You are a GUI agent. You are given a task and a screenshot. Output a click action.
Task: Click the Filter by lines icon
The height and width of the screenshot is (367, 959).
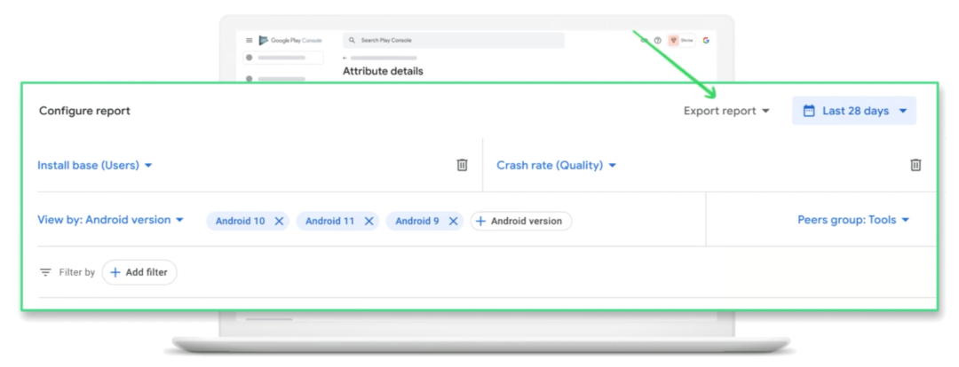click(46, 272)
